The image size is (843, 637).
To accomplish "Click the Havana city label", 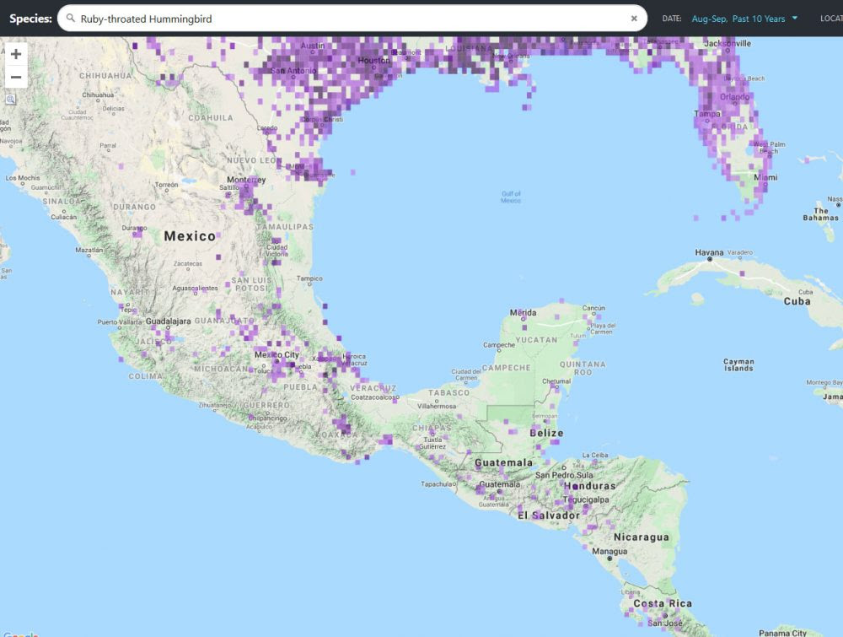I will coord(709,252).
